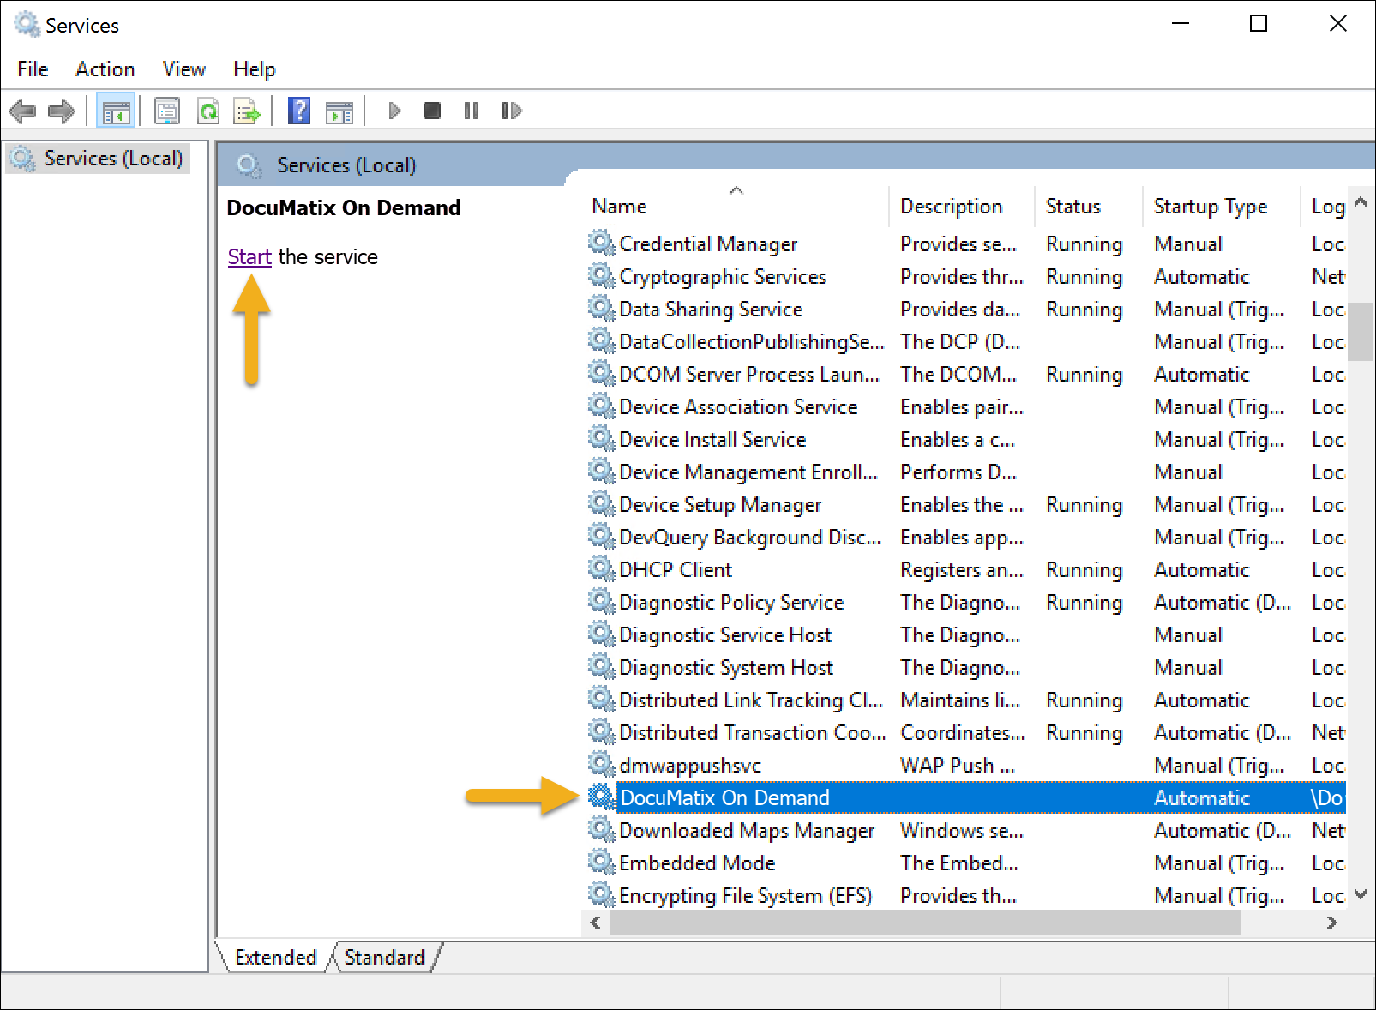
Task: Click vertical scrollbar down arrow
Action: [x=1361, y=893]
